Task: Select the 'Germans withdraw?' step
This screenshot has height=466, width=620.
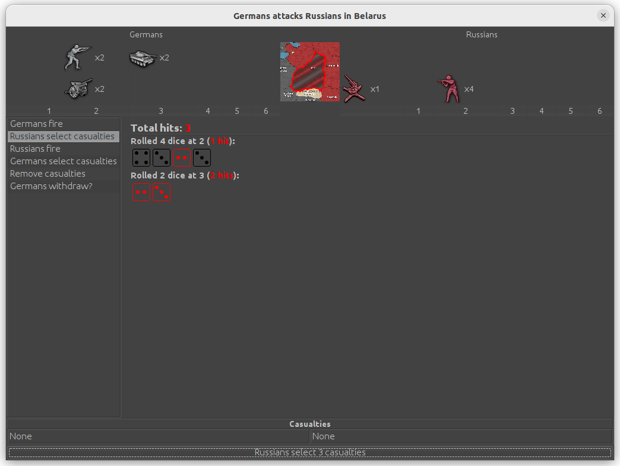Action: pyautogui.click(x=51, y=186)
